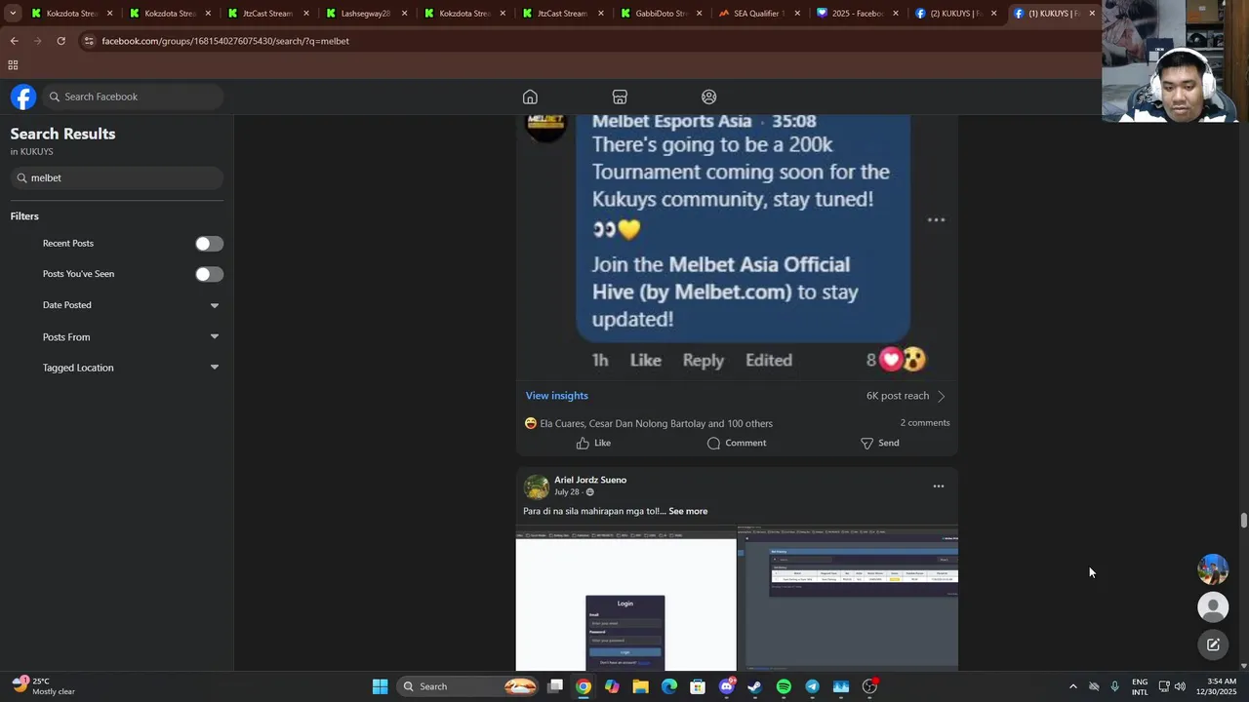Open three-dot menu beside the Melbet comment
The width and height of the screenshot is (1249, 702).
(936, 219)
